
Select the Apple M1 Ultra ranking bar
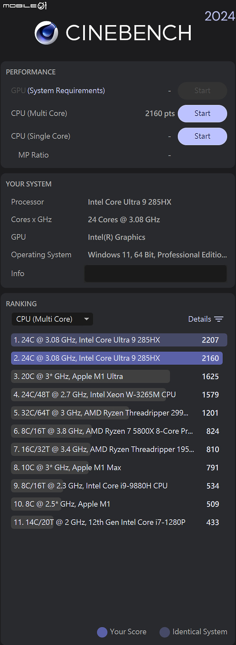90,376
